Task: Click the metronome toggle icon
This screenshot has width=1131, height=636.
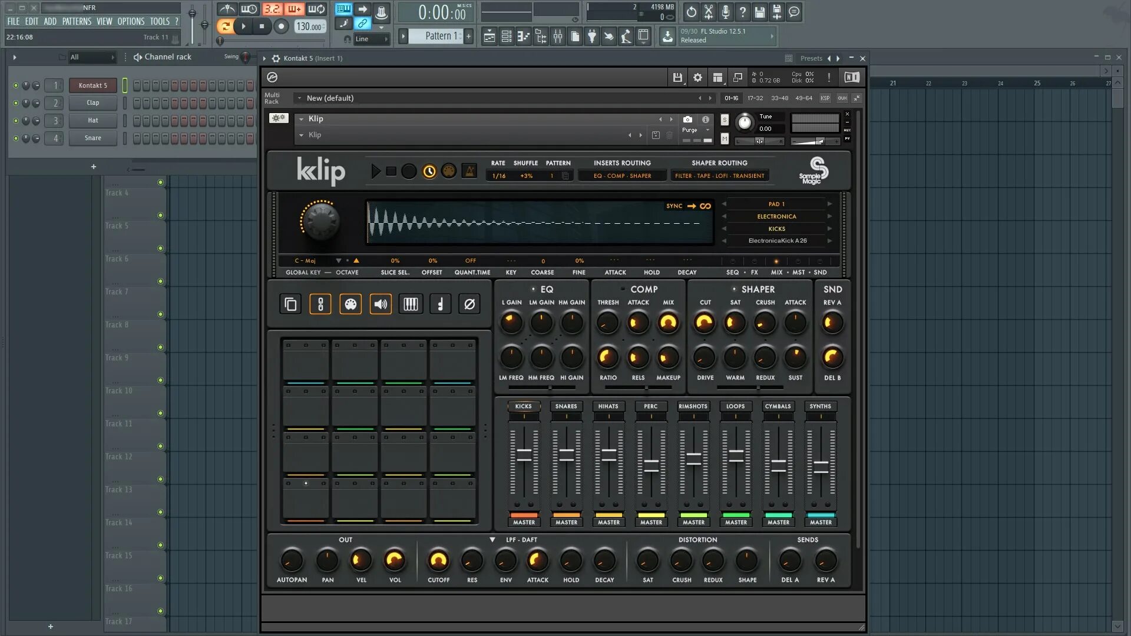Action: click(227, 9)
